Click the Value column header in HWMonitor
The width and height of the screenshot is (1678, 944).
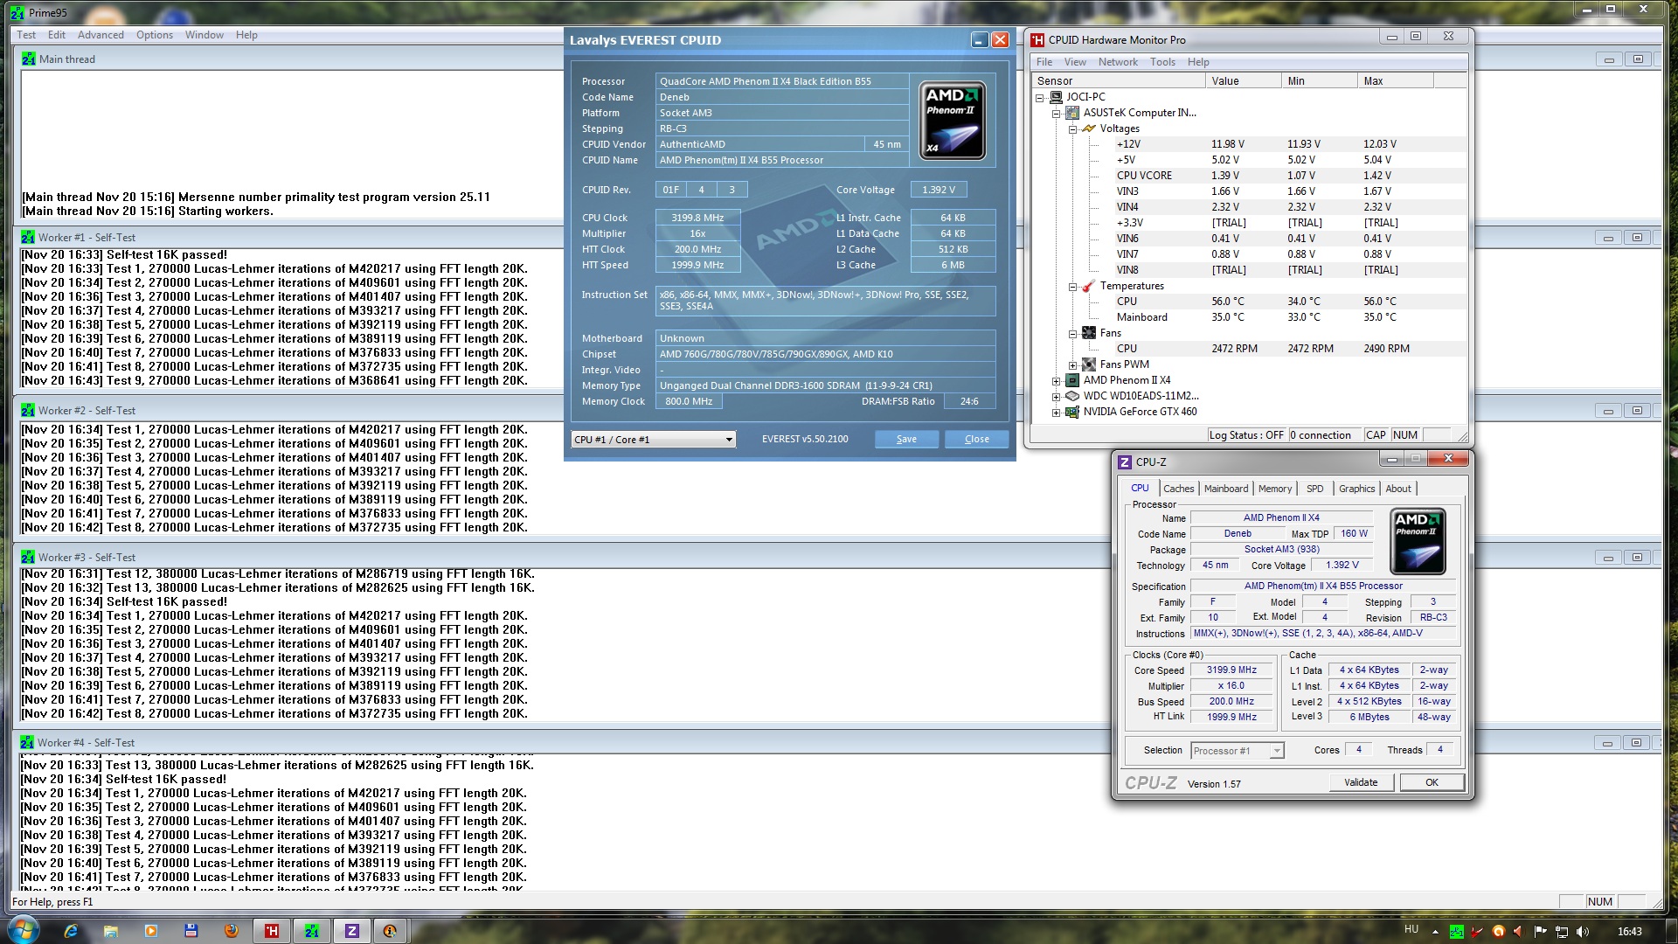click(1243, 81)
